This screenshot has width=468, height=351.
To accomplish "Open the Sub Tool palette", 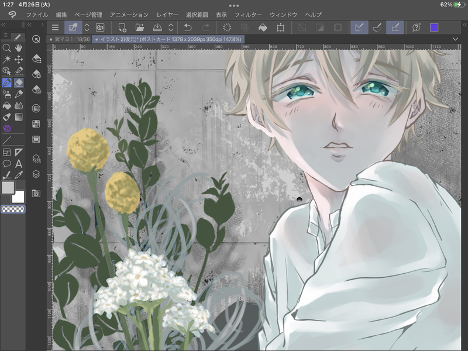I will (36, 59).
